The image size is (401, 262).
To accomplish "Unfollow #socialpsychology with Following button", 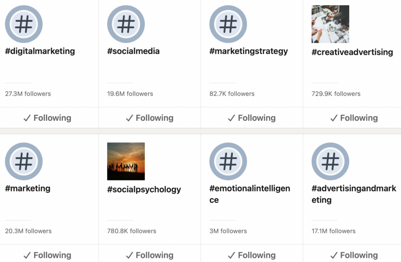I will [150, 255].
